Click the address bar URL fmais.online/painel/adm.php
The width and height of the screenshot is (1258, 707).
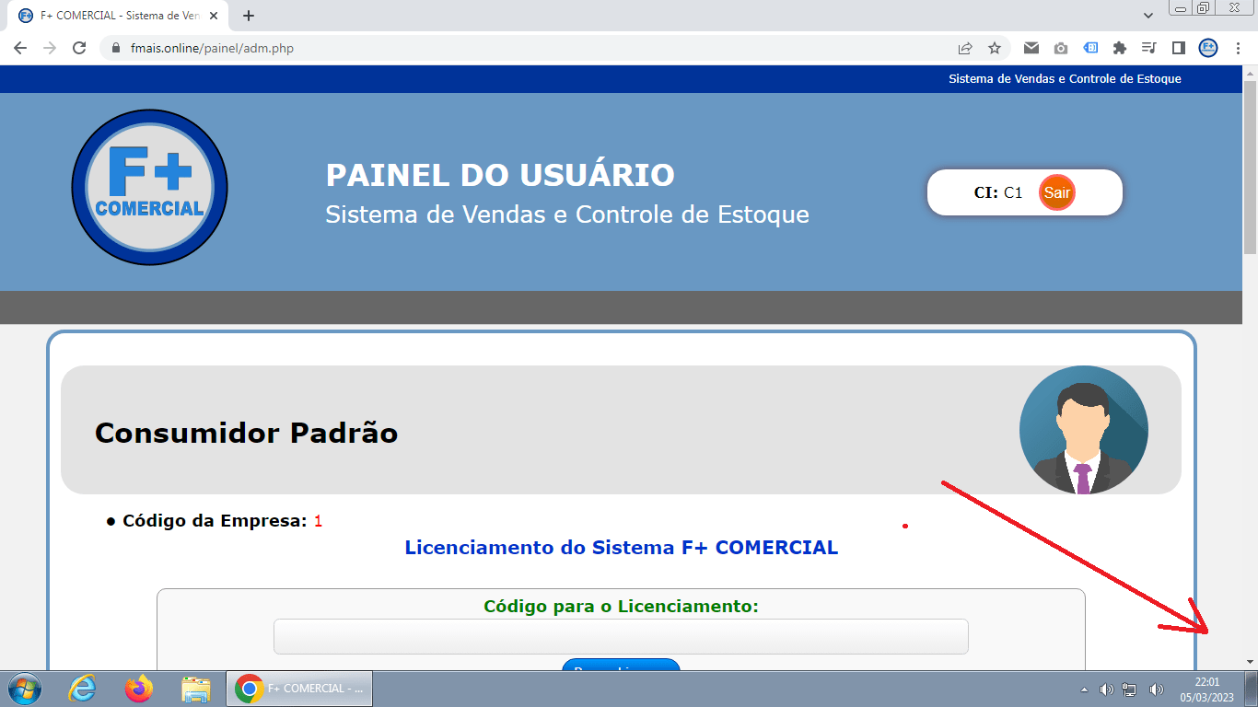point(213,48)
